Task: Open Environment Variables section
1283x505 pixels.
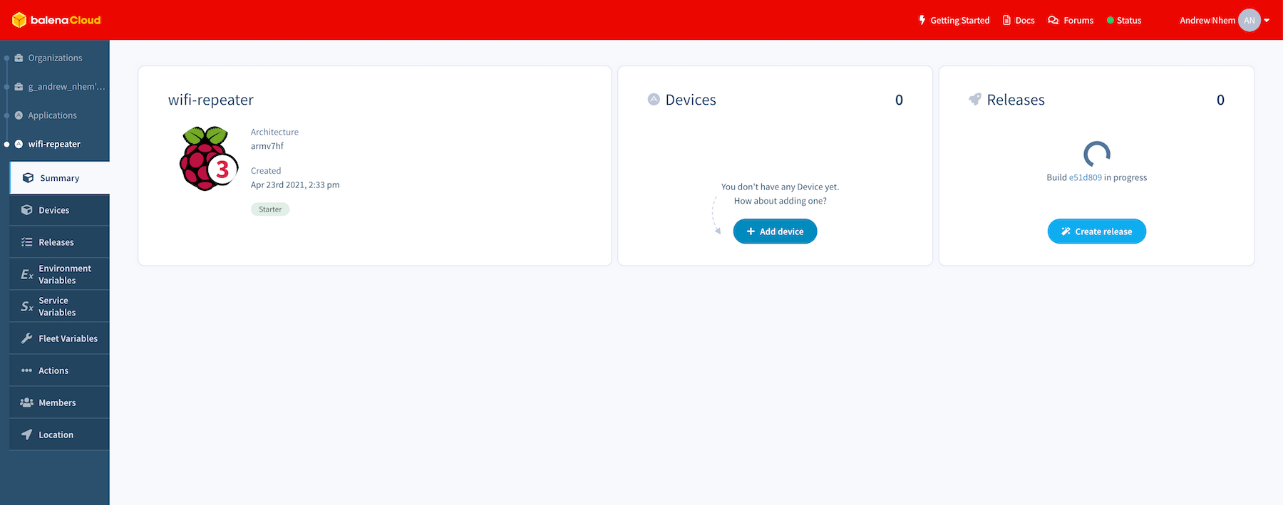Action: point(64,274)
